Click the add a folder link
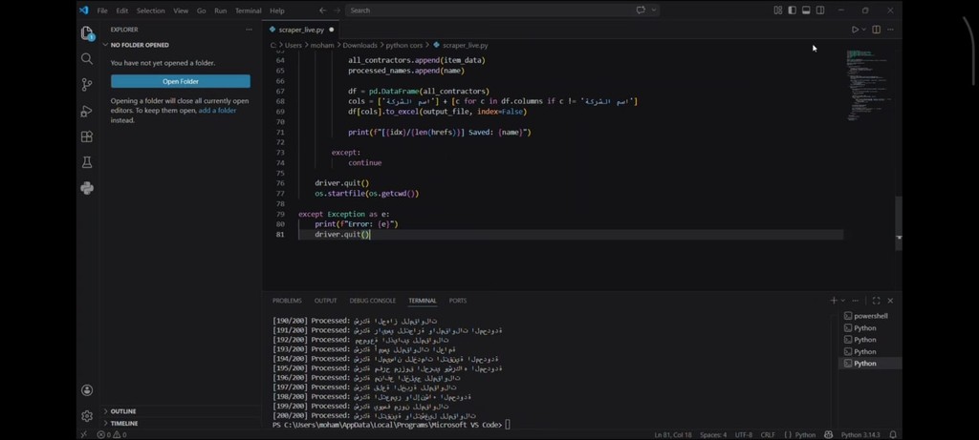 [x=217, y=111]
